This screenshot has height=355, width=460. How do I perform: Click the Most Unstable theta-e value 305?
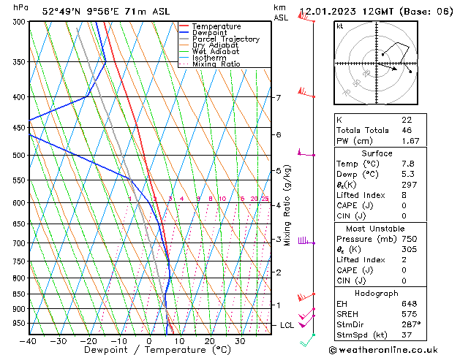(410, 249)
